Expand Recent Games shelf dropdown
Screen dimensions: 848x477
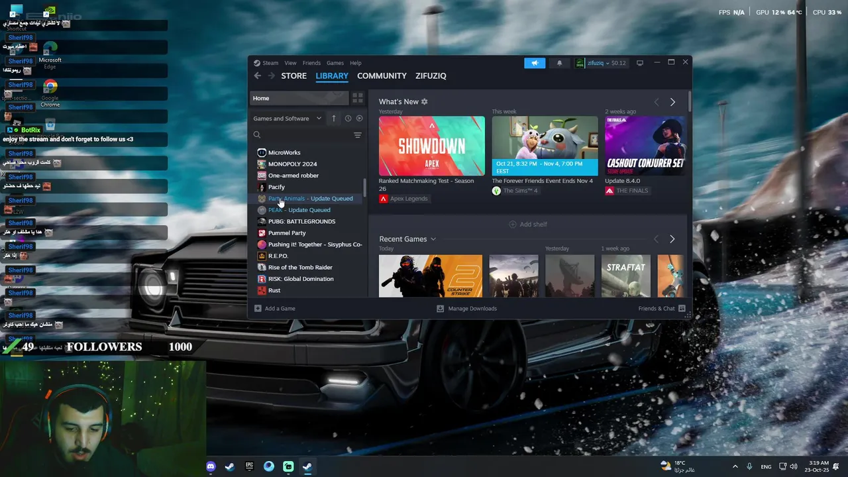pyautogui.click(x=433, y=239)
